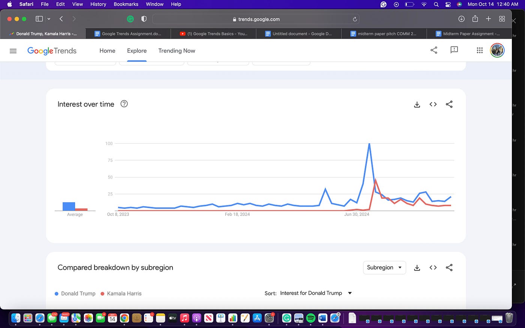Click the Kamala Harris legend dot
This screenshot has height=328, width=525.
click(102, 294)
